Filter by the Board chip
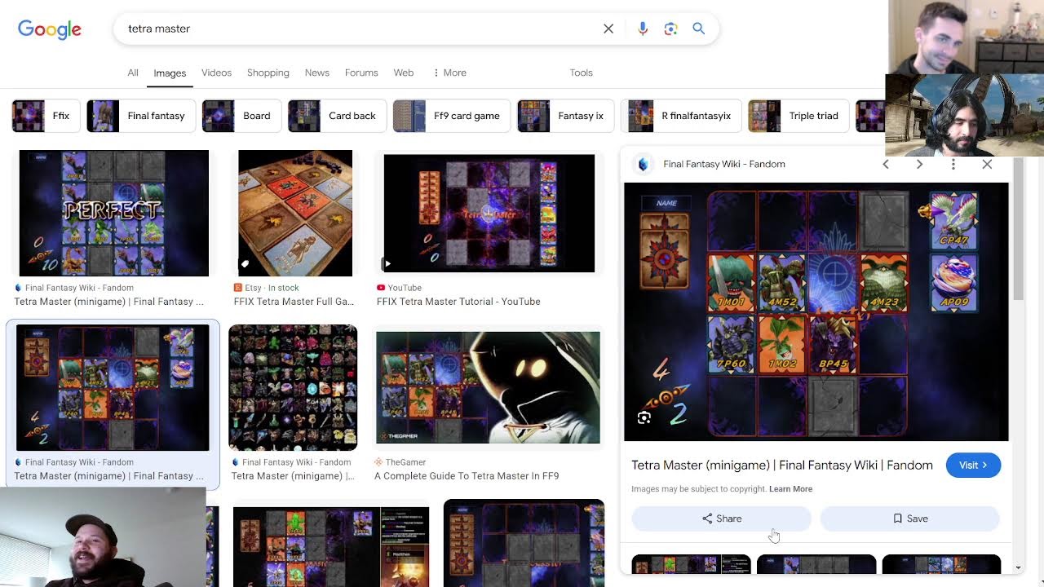This screenshot has height=587, width=1044. pyautogui.click(x=241, y=116)
